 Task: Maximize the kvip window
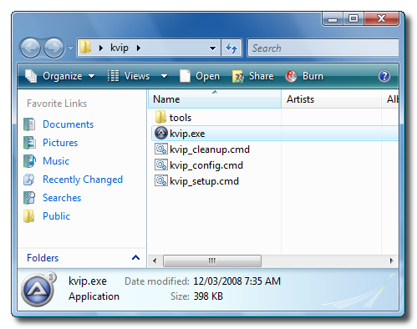[x=353, y=19]
